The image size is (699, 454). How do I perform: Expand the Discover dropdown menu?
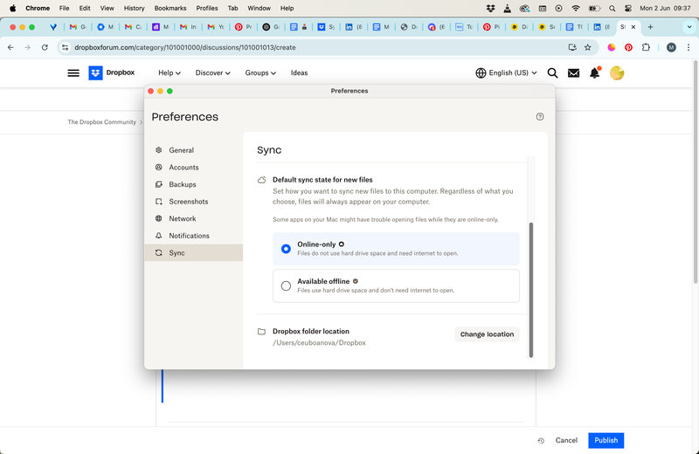[x=212, y=73]
